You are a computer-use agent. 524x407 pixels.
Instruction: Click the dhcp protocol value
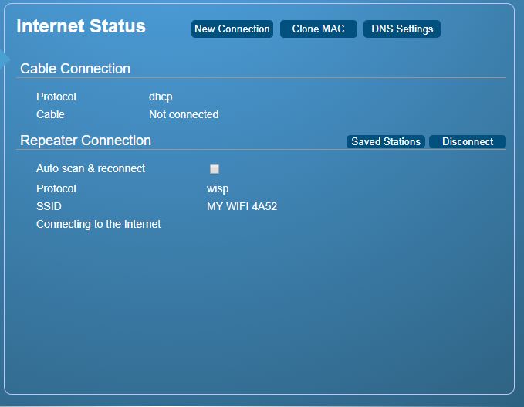click(161, 97)
